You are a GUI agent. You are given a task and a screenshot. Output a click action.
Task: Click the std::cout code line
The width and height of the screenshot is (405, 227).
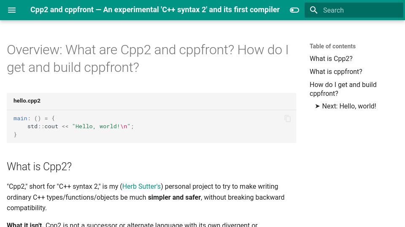coord(81,127)
